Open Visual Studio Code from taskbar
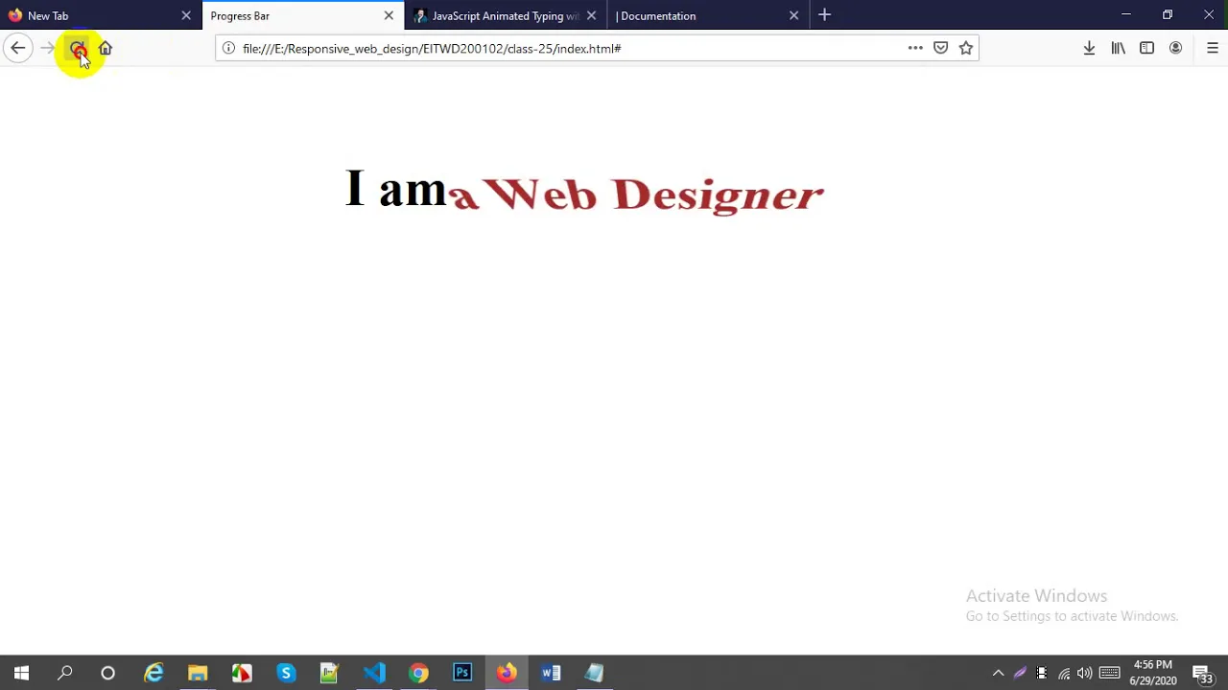Screen dimensions: 1228x690 click(374, 673)
